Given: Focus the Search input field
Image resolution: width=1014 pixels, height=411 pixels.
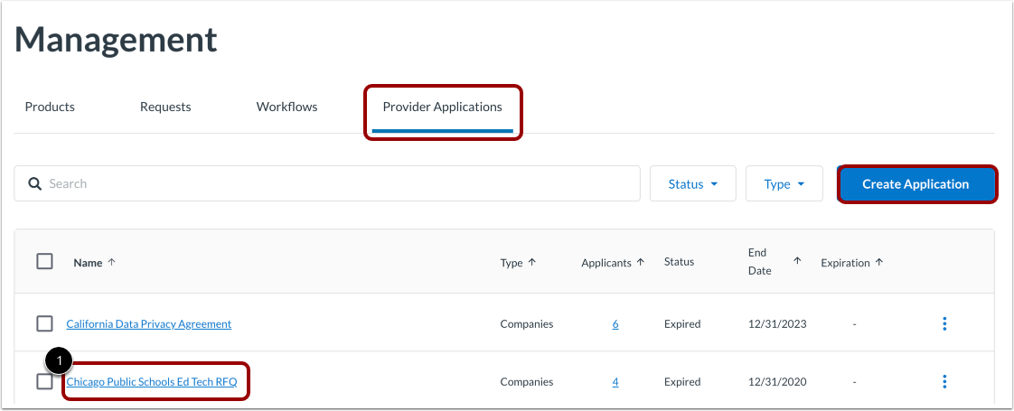Looking at the screenshot, I should 327,183.
